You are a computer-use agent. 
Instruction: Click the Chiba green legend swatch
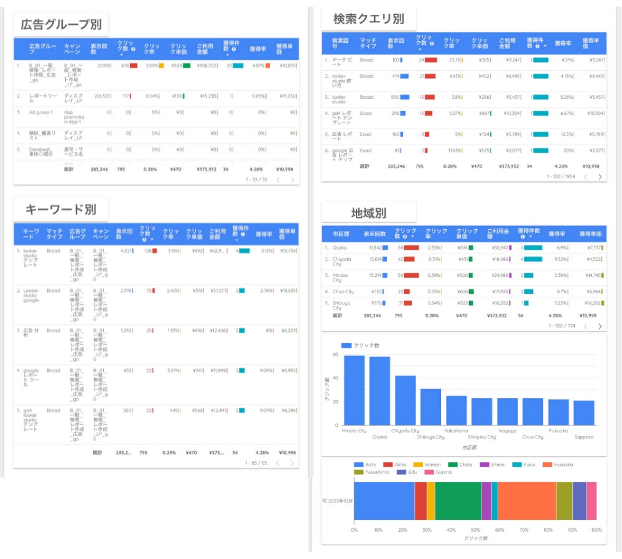453,465
